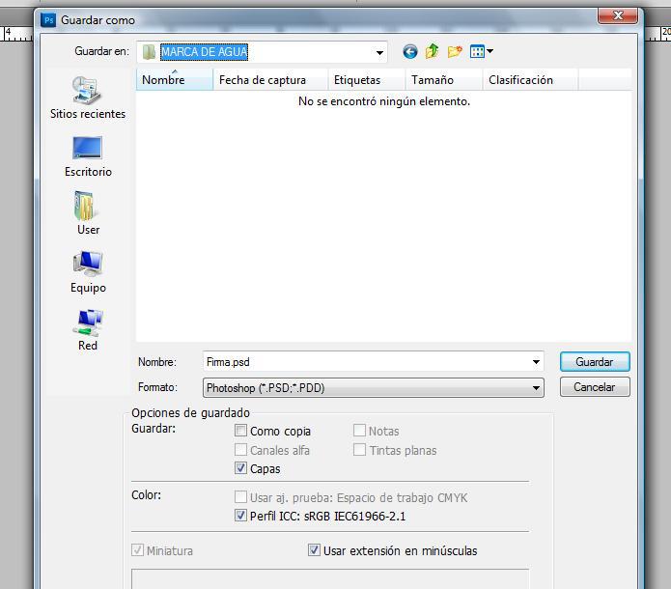This screenshot has height=589, width=671.
Task: Click the Photoshop icon in title bar
Action: (48, 19)
